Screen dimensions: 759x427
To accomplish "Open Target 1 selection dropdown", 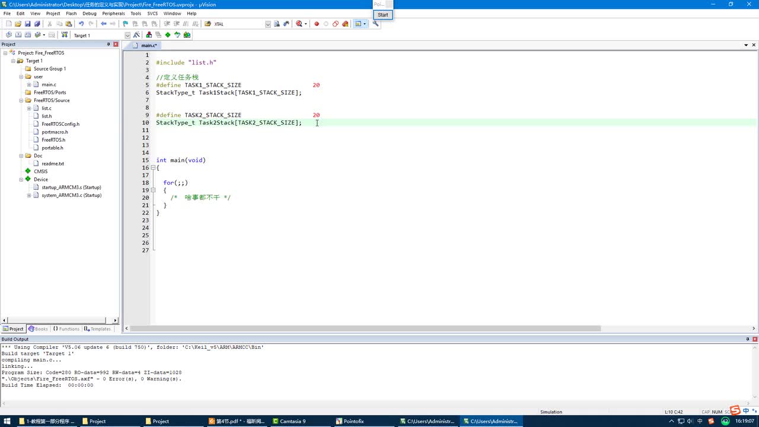I will [x=127, y=35].
